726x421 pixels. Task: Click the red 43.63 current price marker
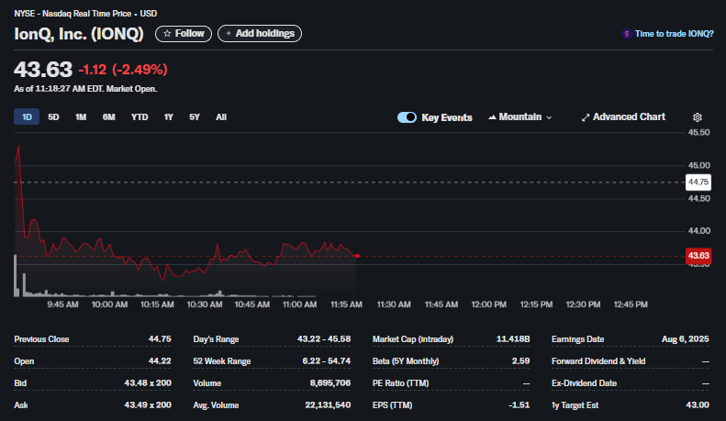[698, 256]
